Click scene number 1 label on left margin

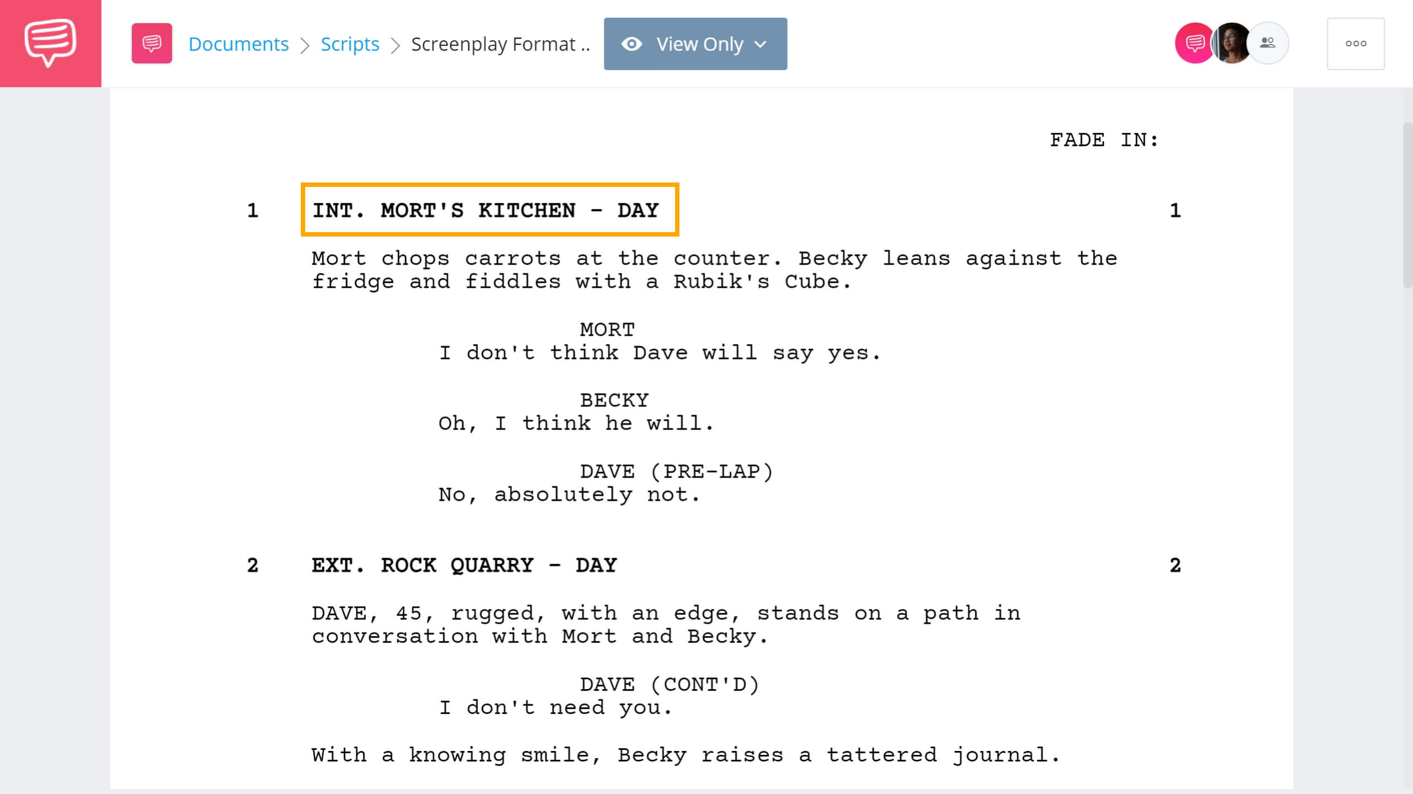click(251, 211)
